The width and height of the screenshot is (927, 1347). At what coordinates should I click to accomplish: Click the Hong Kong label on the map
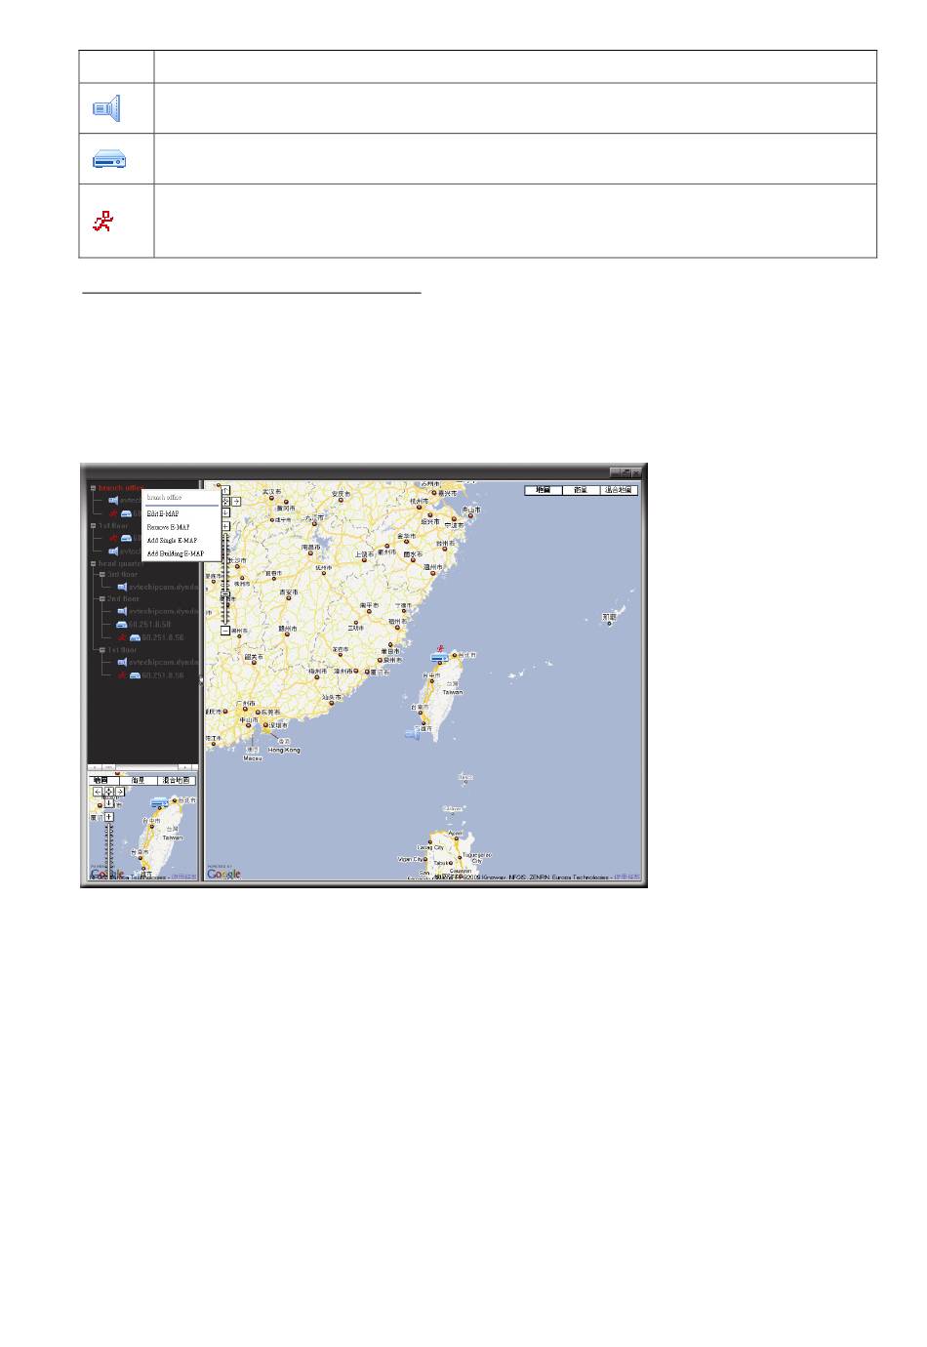tap(283, 750)
